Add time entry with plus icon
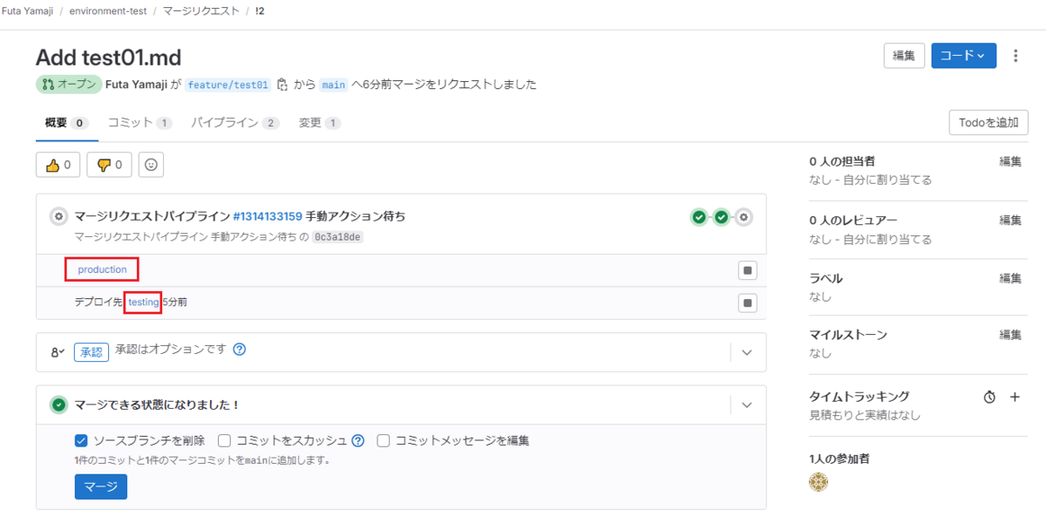Viewport: 1046px width, 517px height. 1015,397
